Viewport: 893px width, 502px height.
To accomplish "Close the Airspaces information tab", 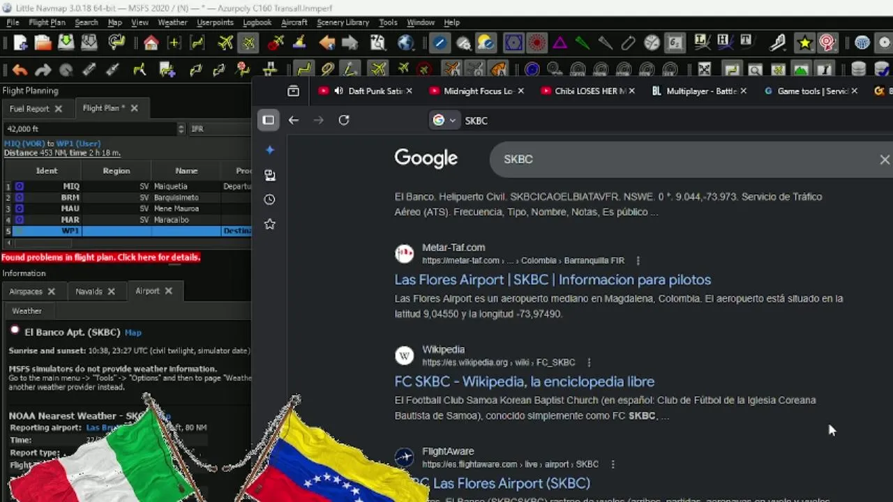I will click(x=51, y=291).
